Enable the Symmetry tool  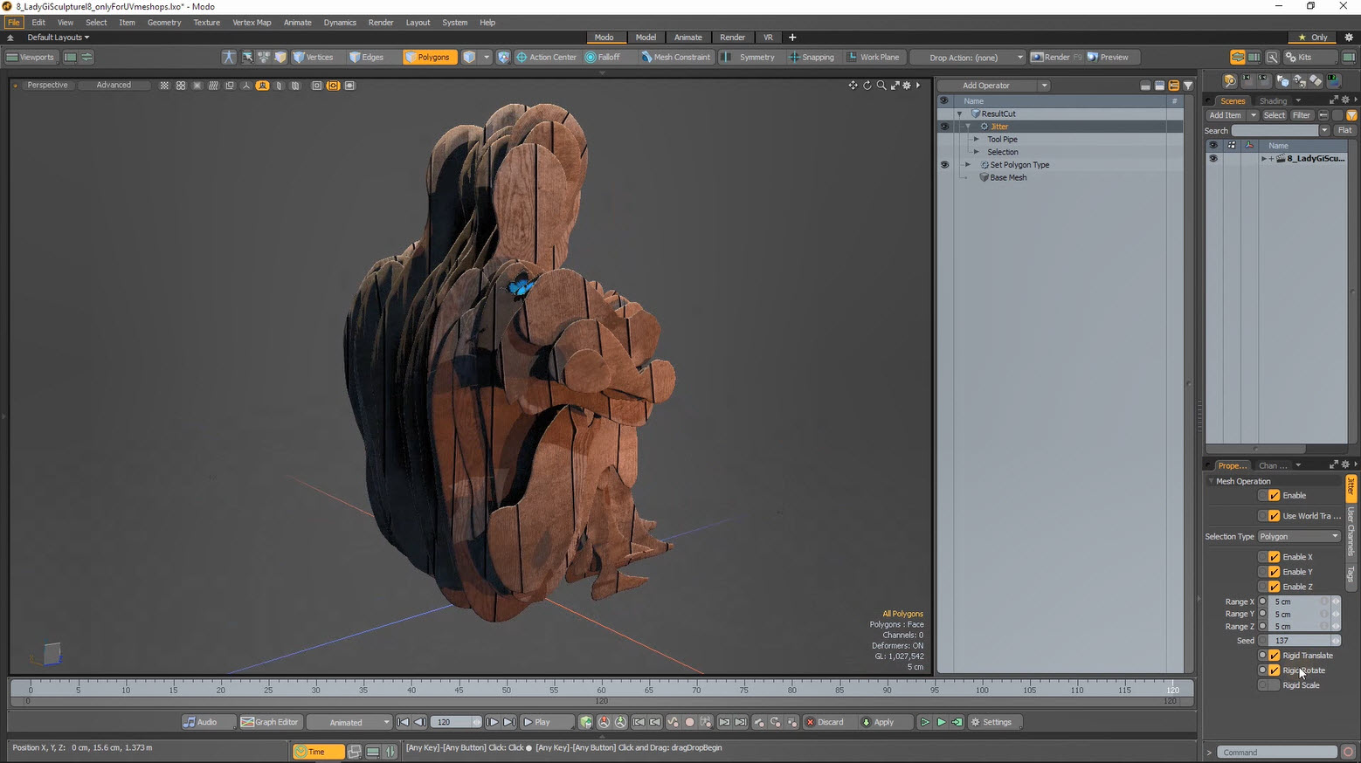(751, 57)
